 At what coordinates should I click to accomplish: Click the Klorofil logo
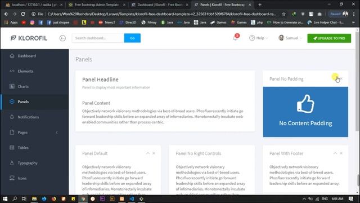pos(29,38)
